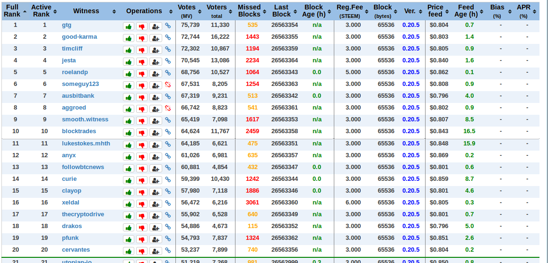Click price feed value $0.869
The image size is (548, 263).
pyautogui.click(x=439, y=155)
